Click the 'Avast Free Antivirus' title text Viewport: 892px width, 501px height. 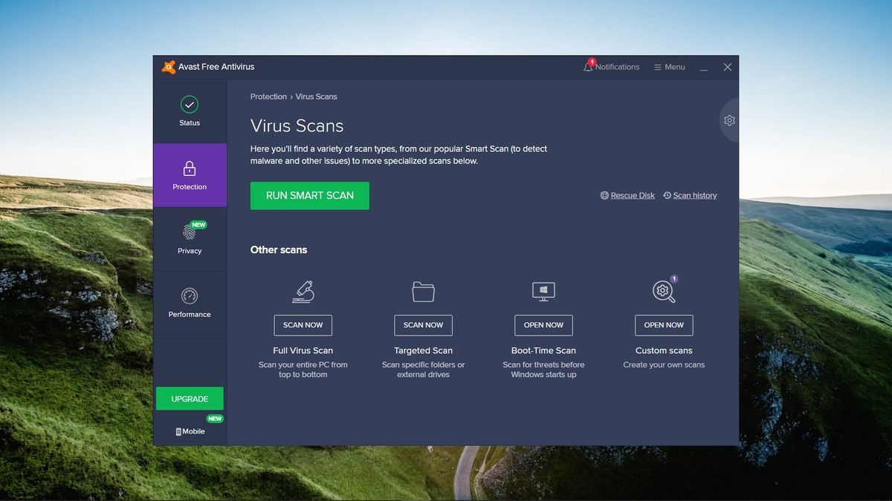coord(216,67)
